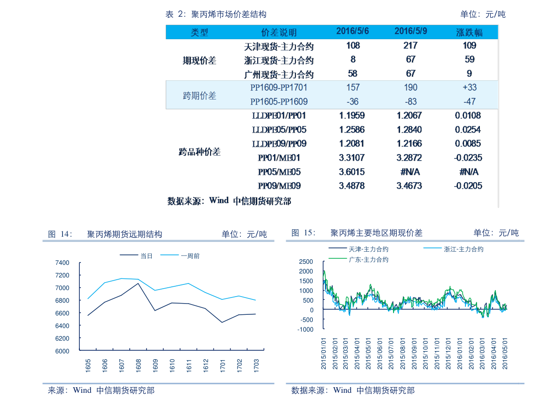Viewport: 556px width, 404px height.
Task: Select the PP01/ME01 row label
Action: click(x=279, y=158)
